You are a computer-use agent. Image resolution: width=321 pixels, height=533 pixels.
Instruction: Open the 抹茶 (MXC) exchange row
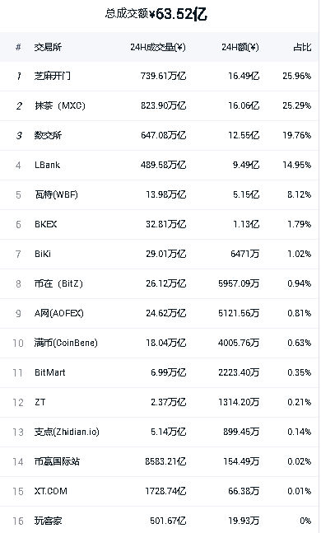pos(159,105)
